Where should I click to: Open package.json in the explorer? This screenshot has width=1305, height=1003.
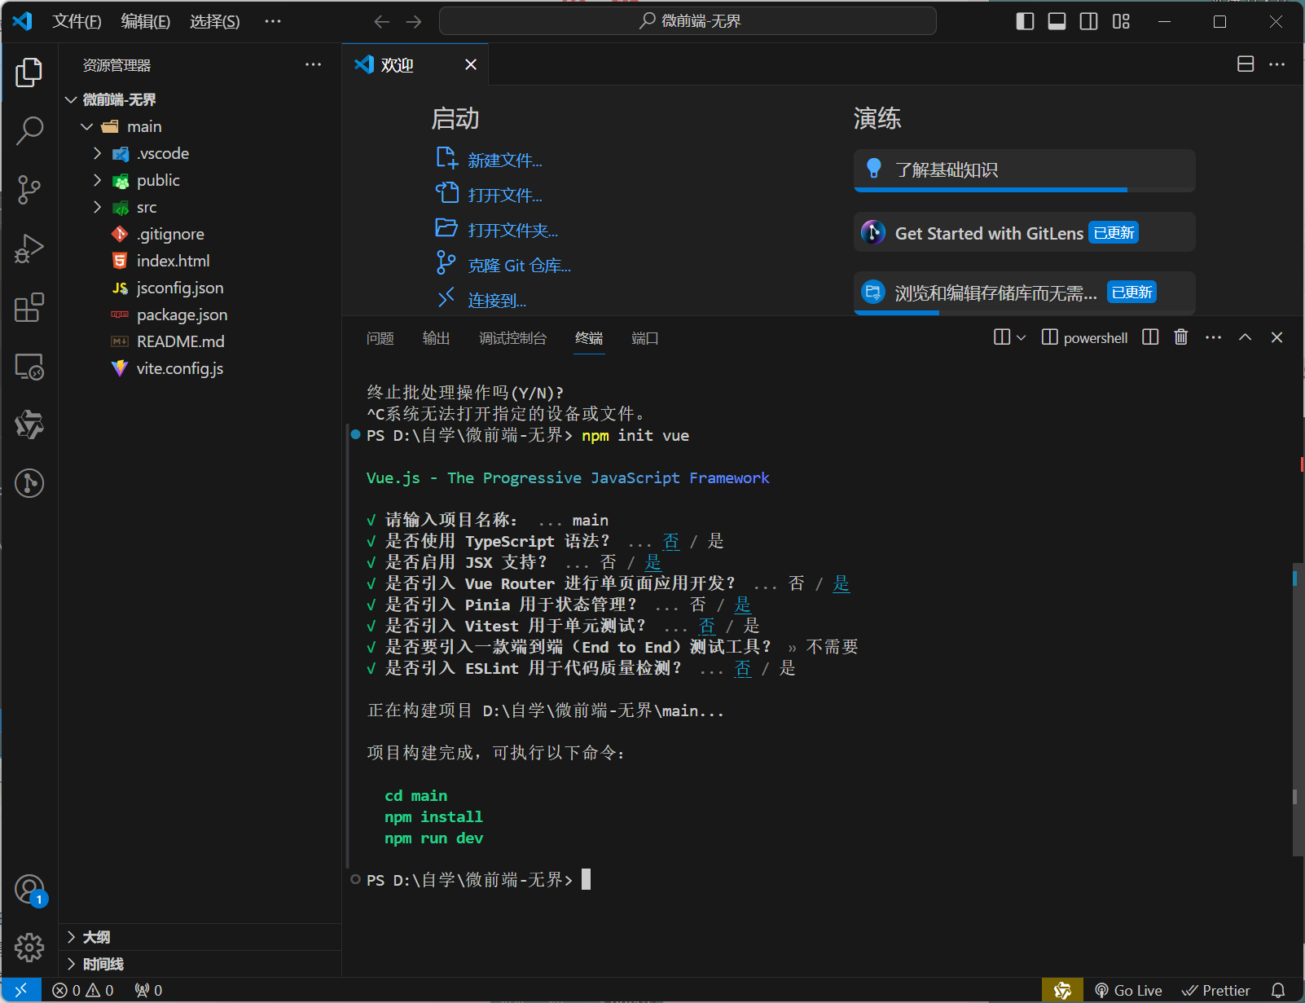pos(182,315)
